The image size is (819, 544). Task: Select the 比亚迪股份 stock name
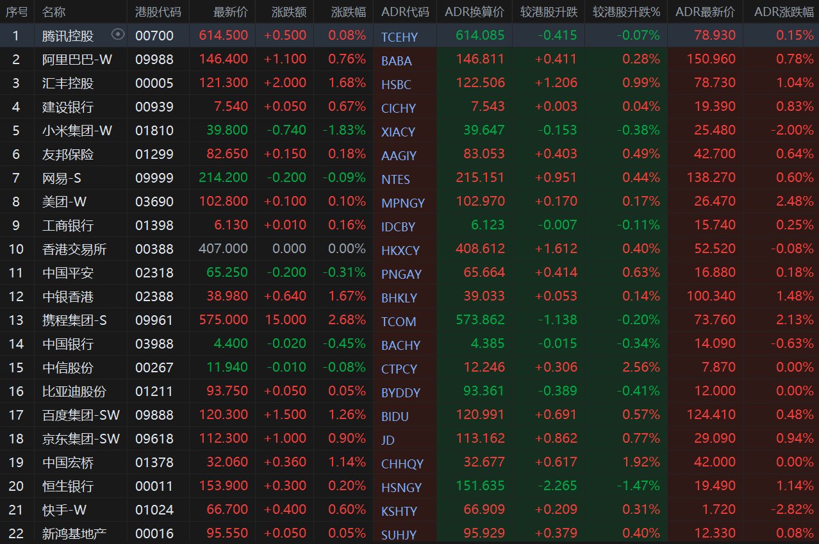pyautogui.click(x=74, y=391)
